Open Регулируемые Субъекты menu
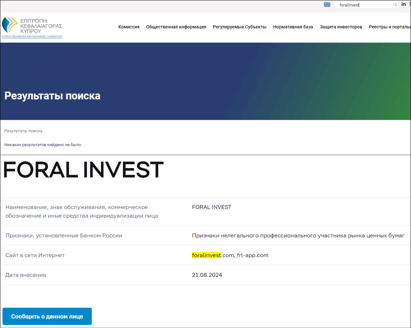The image size is (411, 328). pos(240,27)
